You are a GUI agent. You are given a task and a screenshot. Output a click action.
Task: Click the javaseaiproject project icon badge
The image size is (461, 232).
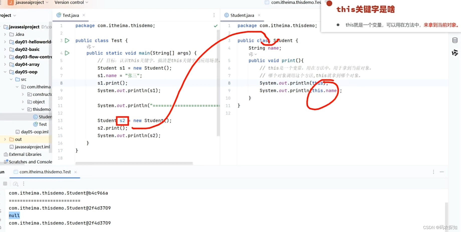pos(11,2)
